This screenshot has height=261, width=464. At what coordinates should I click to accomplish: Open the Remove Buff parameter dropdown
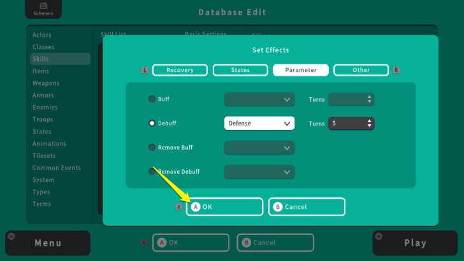[x=259, y=148]
